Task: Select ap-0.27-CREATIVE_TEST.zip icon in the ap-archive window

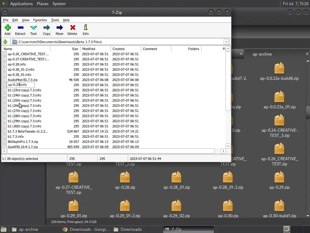Action: (x=73, y=177)
